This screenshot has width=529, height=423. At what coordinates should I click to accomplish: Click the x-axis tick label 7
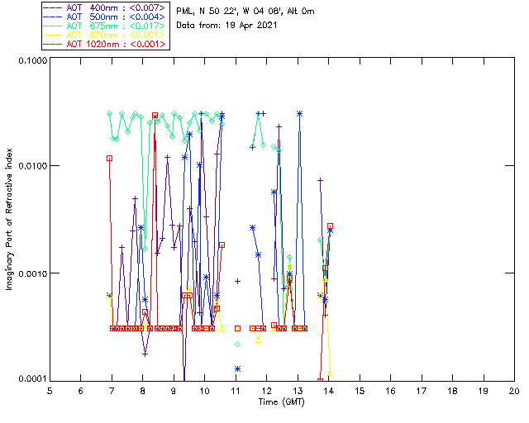(x=112, y=391)
